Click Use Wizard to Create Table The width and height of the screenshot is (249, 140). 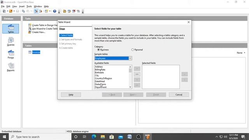[x=43, y=28]
